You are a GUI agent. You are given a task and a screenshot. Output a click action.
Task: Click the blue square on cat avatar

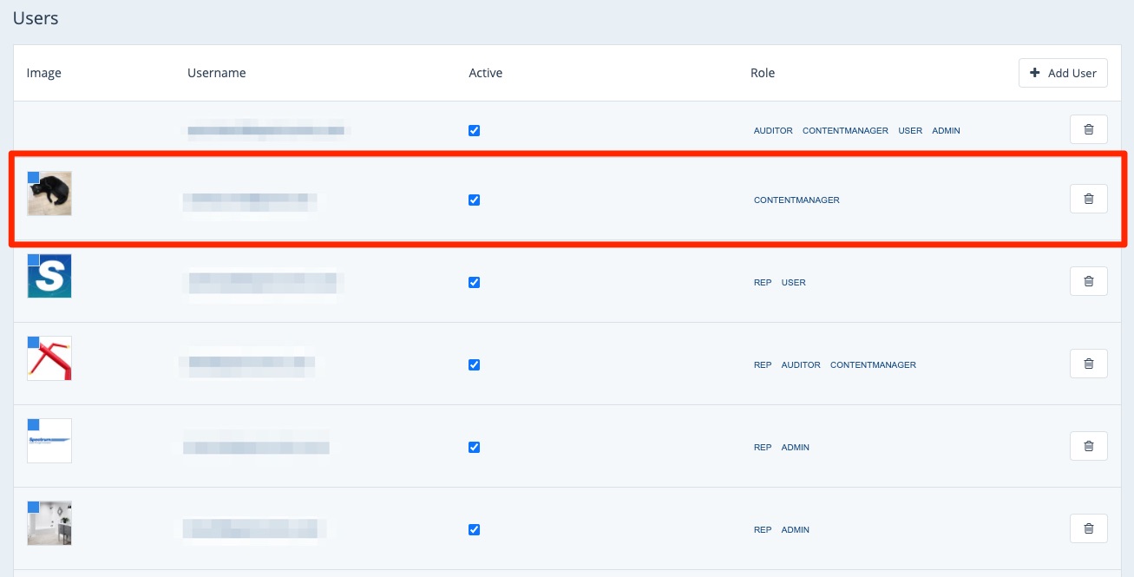click(34, 177)
